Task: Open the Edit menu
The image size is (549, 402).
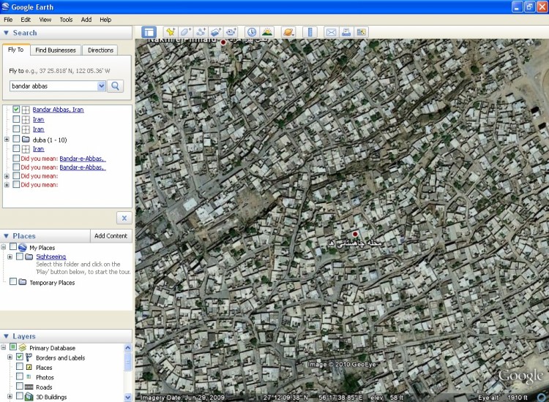Action: click(26, 20)
